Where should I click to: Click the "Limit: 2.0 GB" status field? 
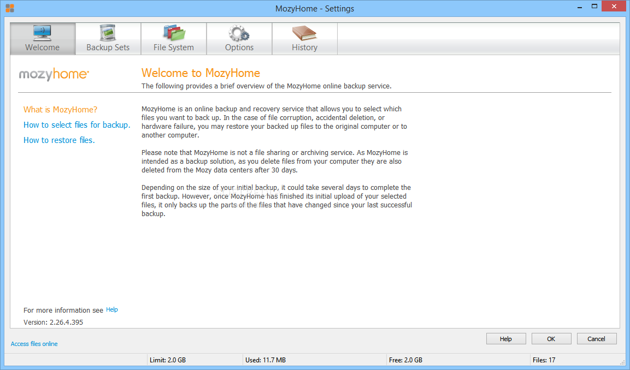coord(167,360)
